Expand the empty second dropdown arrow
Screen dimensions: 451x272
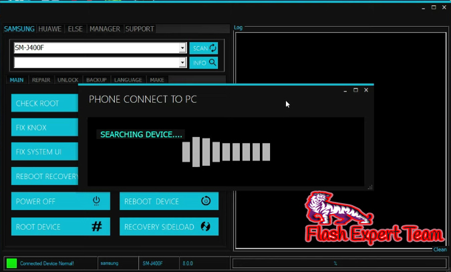182,62
